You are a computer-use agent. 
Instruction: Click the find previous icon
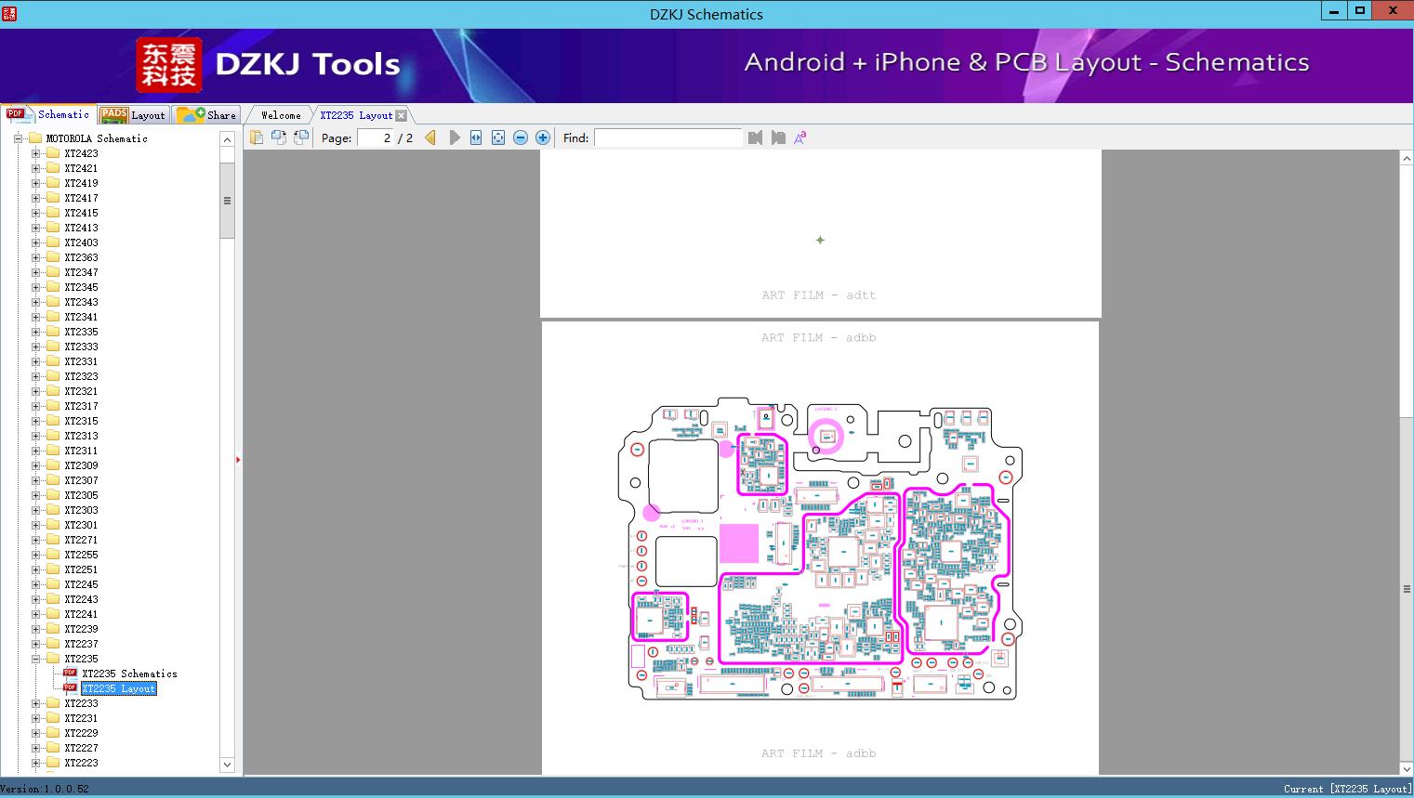[x=755, y=137]
